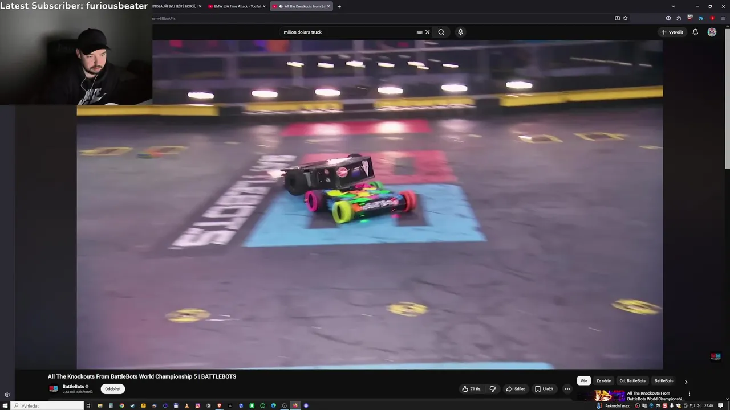Dislike the video

[x=493, y=389]
